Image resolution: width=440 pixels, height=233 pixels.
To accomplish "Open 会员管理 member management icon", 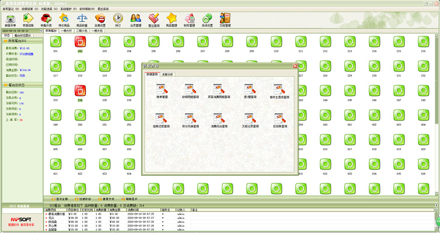I will (136, 19).
